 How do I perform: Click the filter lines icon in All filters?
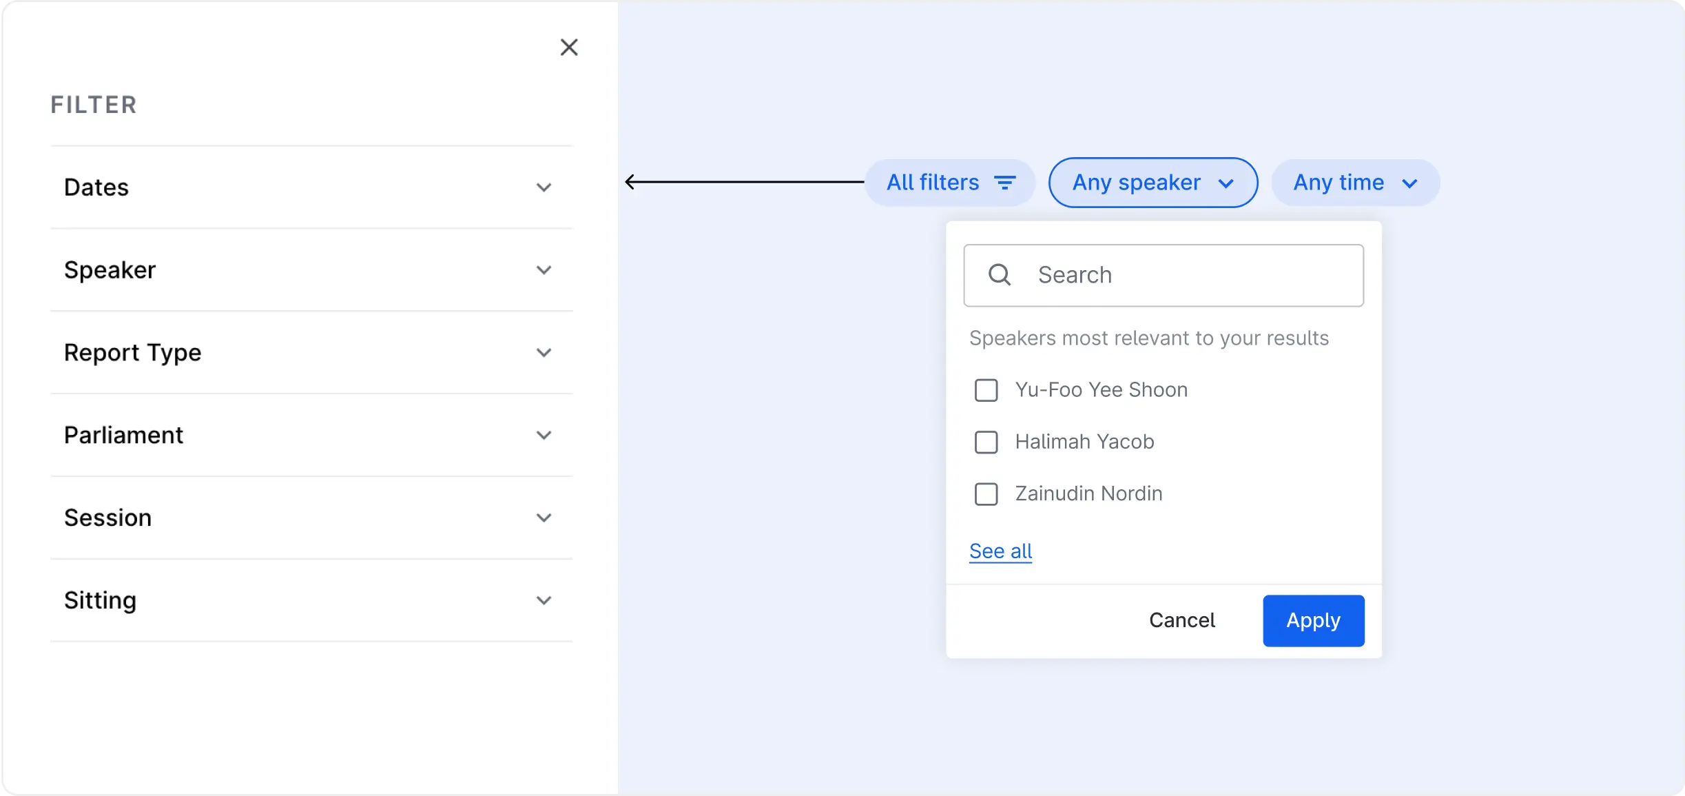coord(1005,183)
